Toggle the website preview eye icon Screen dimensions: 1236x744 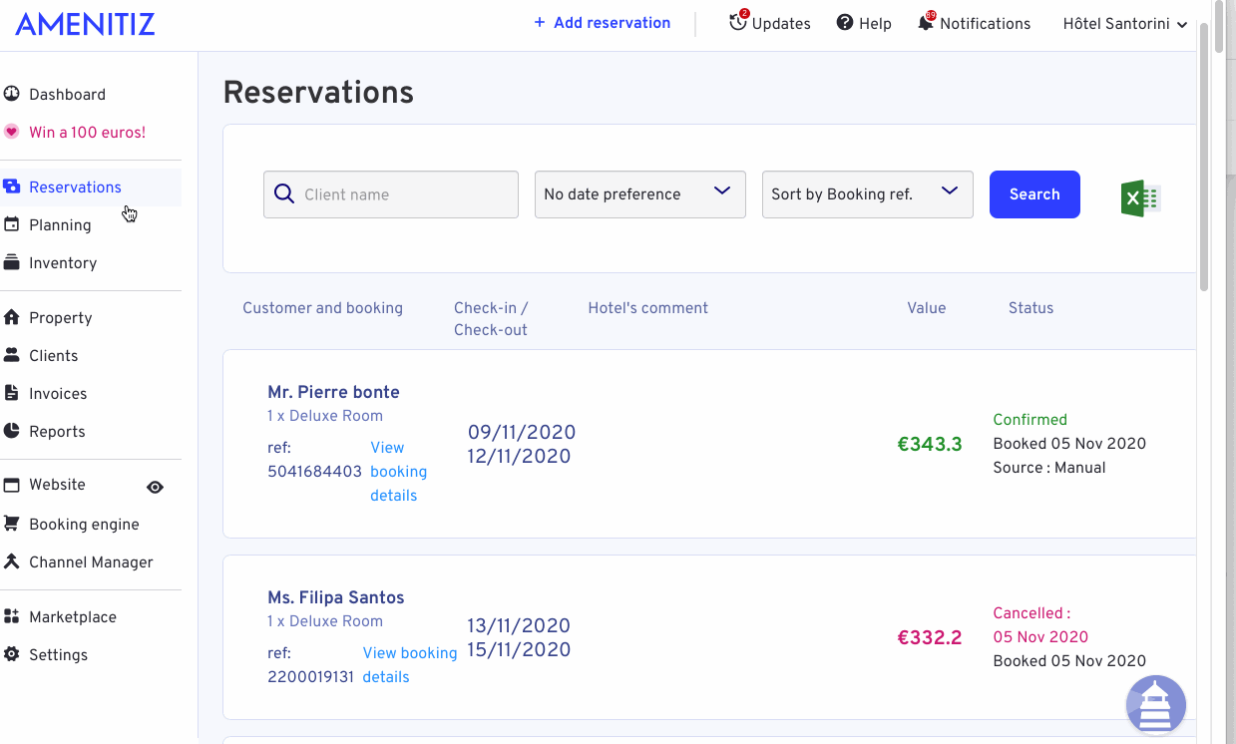click(x=155, y=487)
